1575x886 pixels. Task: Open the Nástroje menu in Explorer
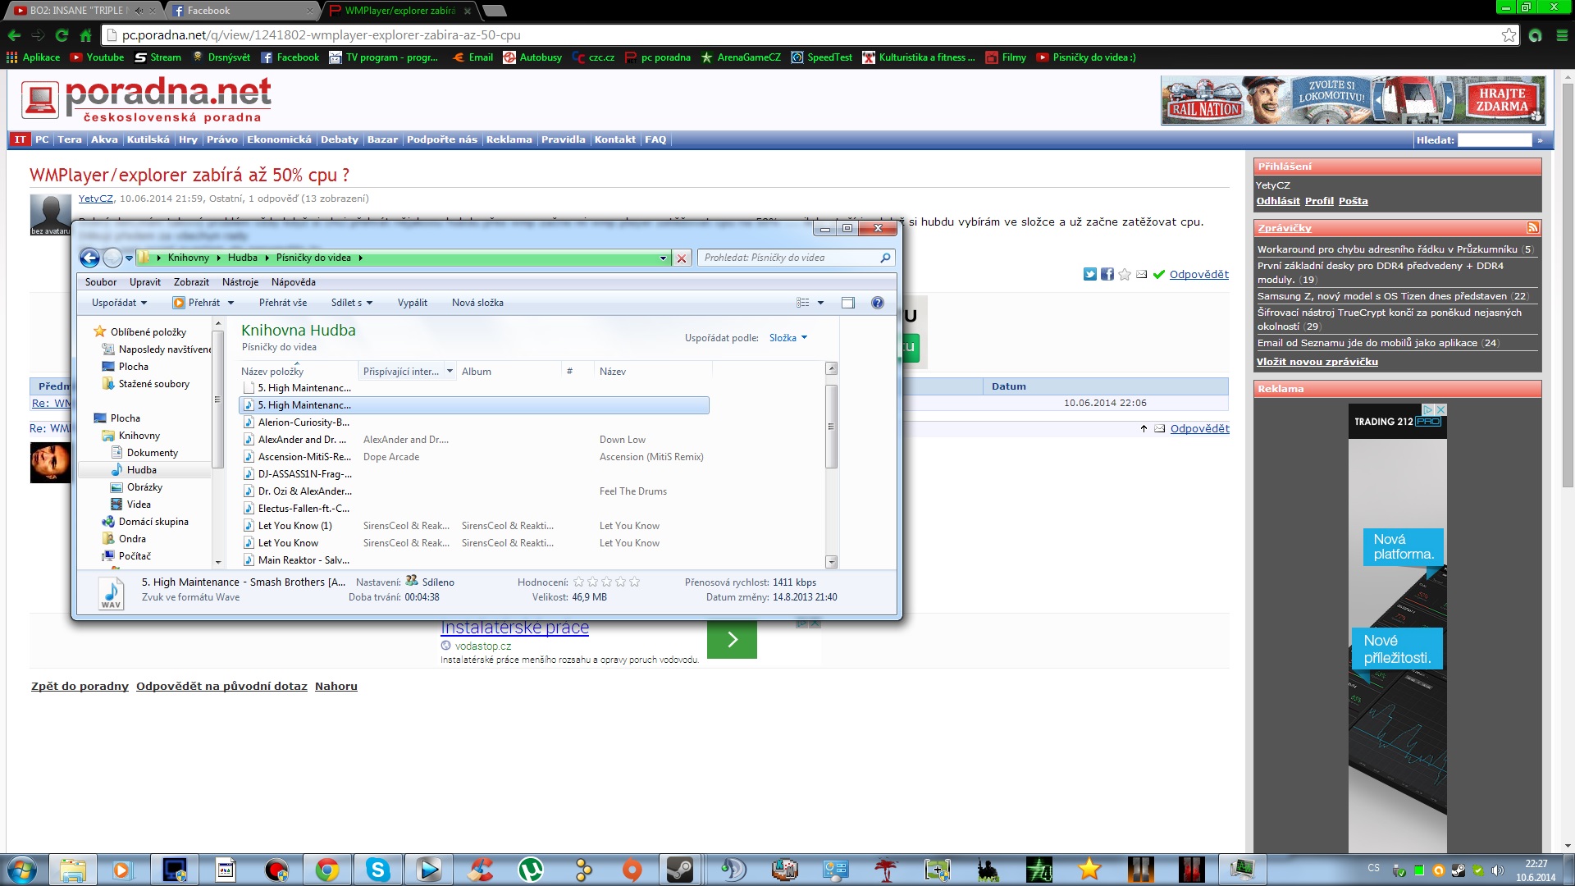pos(240,282)
